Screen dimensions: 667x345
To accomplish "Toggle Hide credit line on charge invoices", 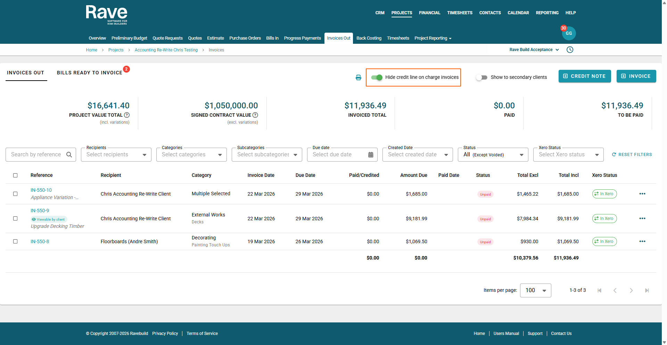I will tap(377, 77).
